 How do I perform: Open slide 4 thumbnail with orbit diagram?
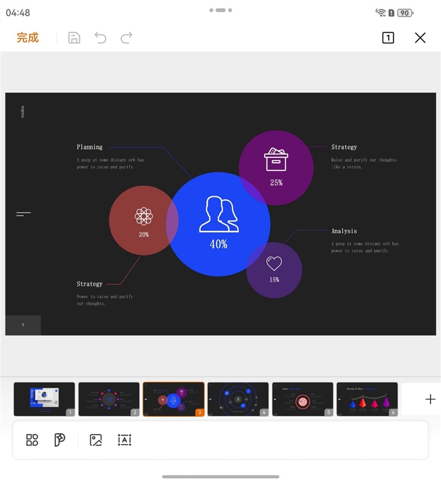238,399
